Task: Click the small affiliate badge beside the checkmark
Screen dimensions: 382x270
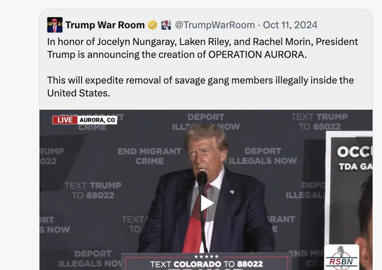Action: click(166, 25)
